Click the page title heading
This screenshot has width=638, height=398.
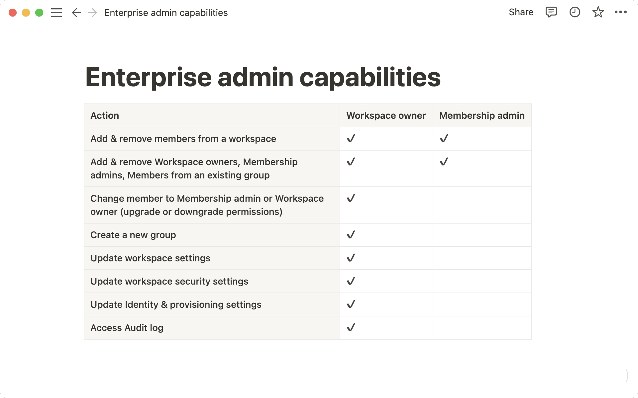click(263, 77)
